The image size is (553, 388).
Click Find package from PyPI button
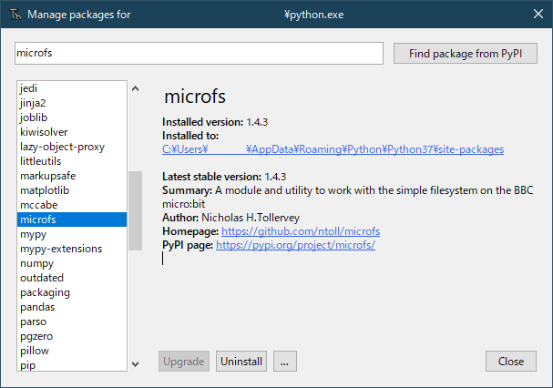(466, 54)
